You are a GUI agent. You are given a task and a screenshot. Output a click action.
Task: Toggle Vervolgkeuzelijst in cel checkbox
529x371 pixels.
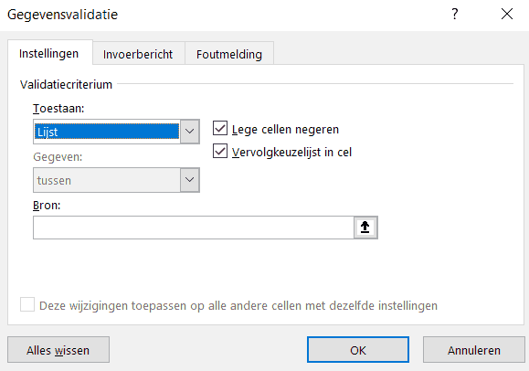220,152
